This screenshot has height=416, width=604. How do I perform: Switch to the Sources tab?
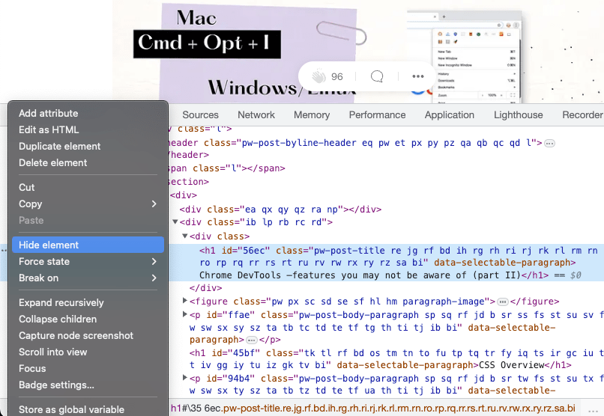pyautogui.click(x=200, y=115)
